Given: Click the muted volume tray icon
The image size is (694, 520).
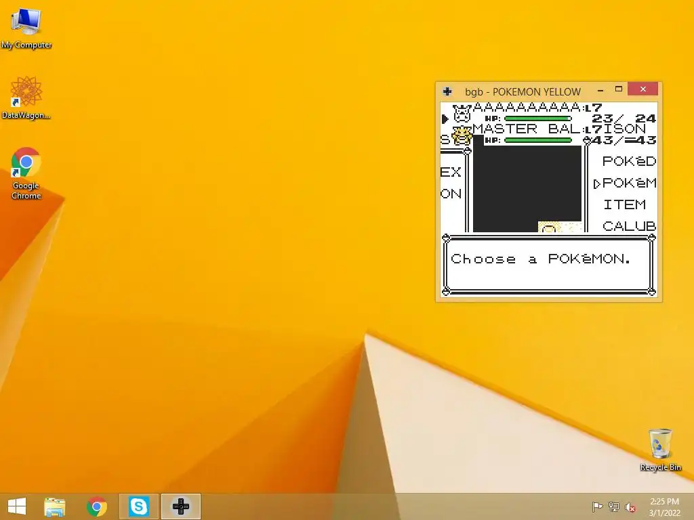Looking at the screenshot, I should pyautogui.click(x=630, y=507).
